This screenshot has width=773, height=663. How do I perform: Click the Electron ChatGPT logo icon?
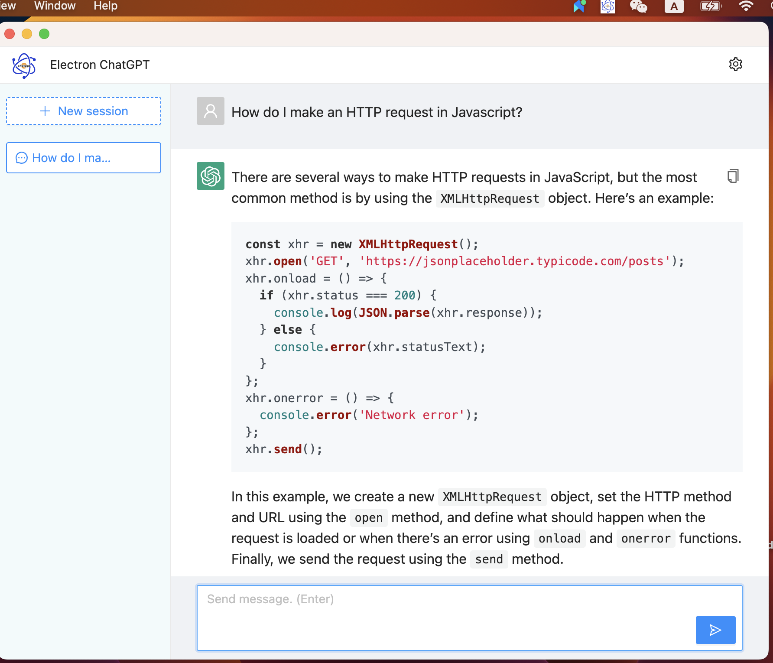click(24, 65)
